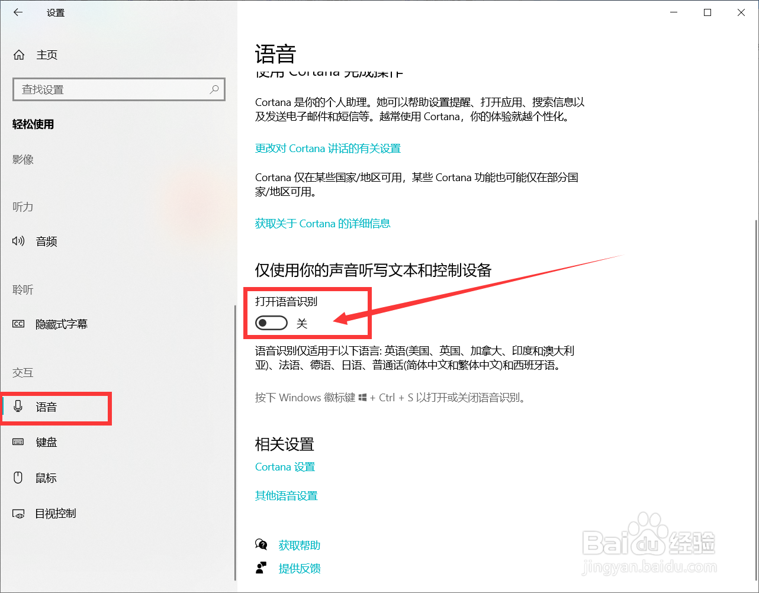
Task: Click the 相关设置 heading
Action: coord(285,444)
